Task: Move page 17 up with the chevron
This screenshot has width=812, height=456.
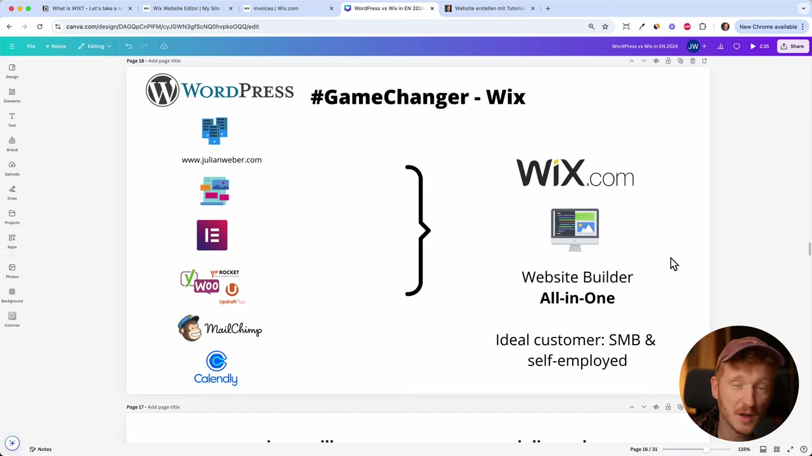Action: coord(631,407)
